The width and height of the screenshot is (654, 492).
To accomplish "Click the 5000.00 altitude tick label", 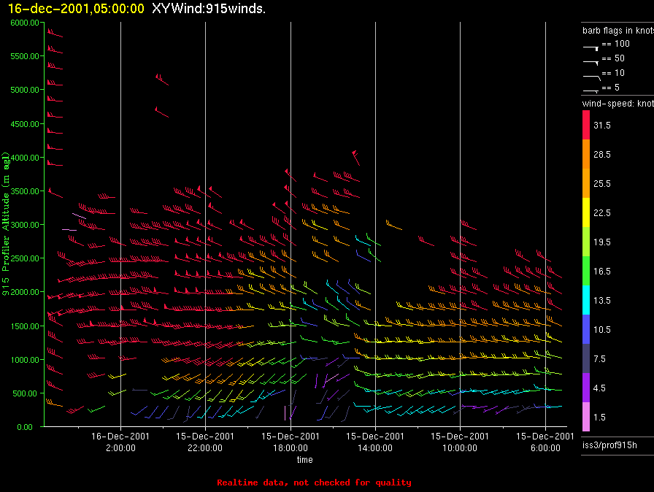I will click(x=25, y=90).
